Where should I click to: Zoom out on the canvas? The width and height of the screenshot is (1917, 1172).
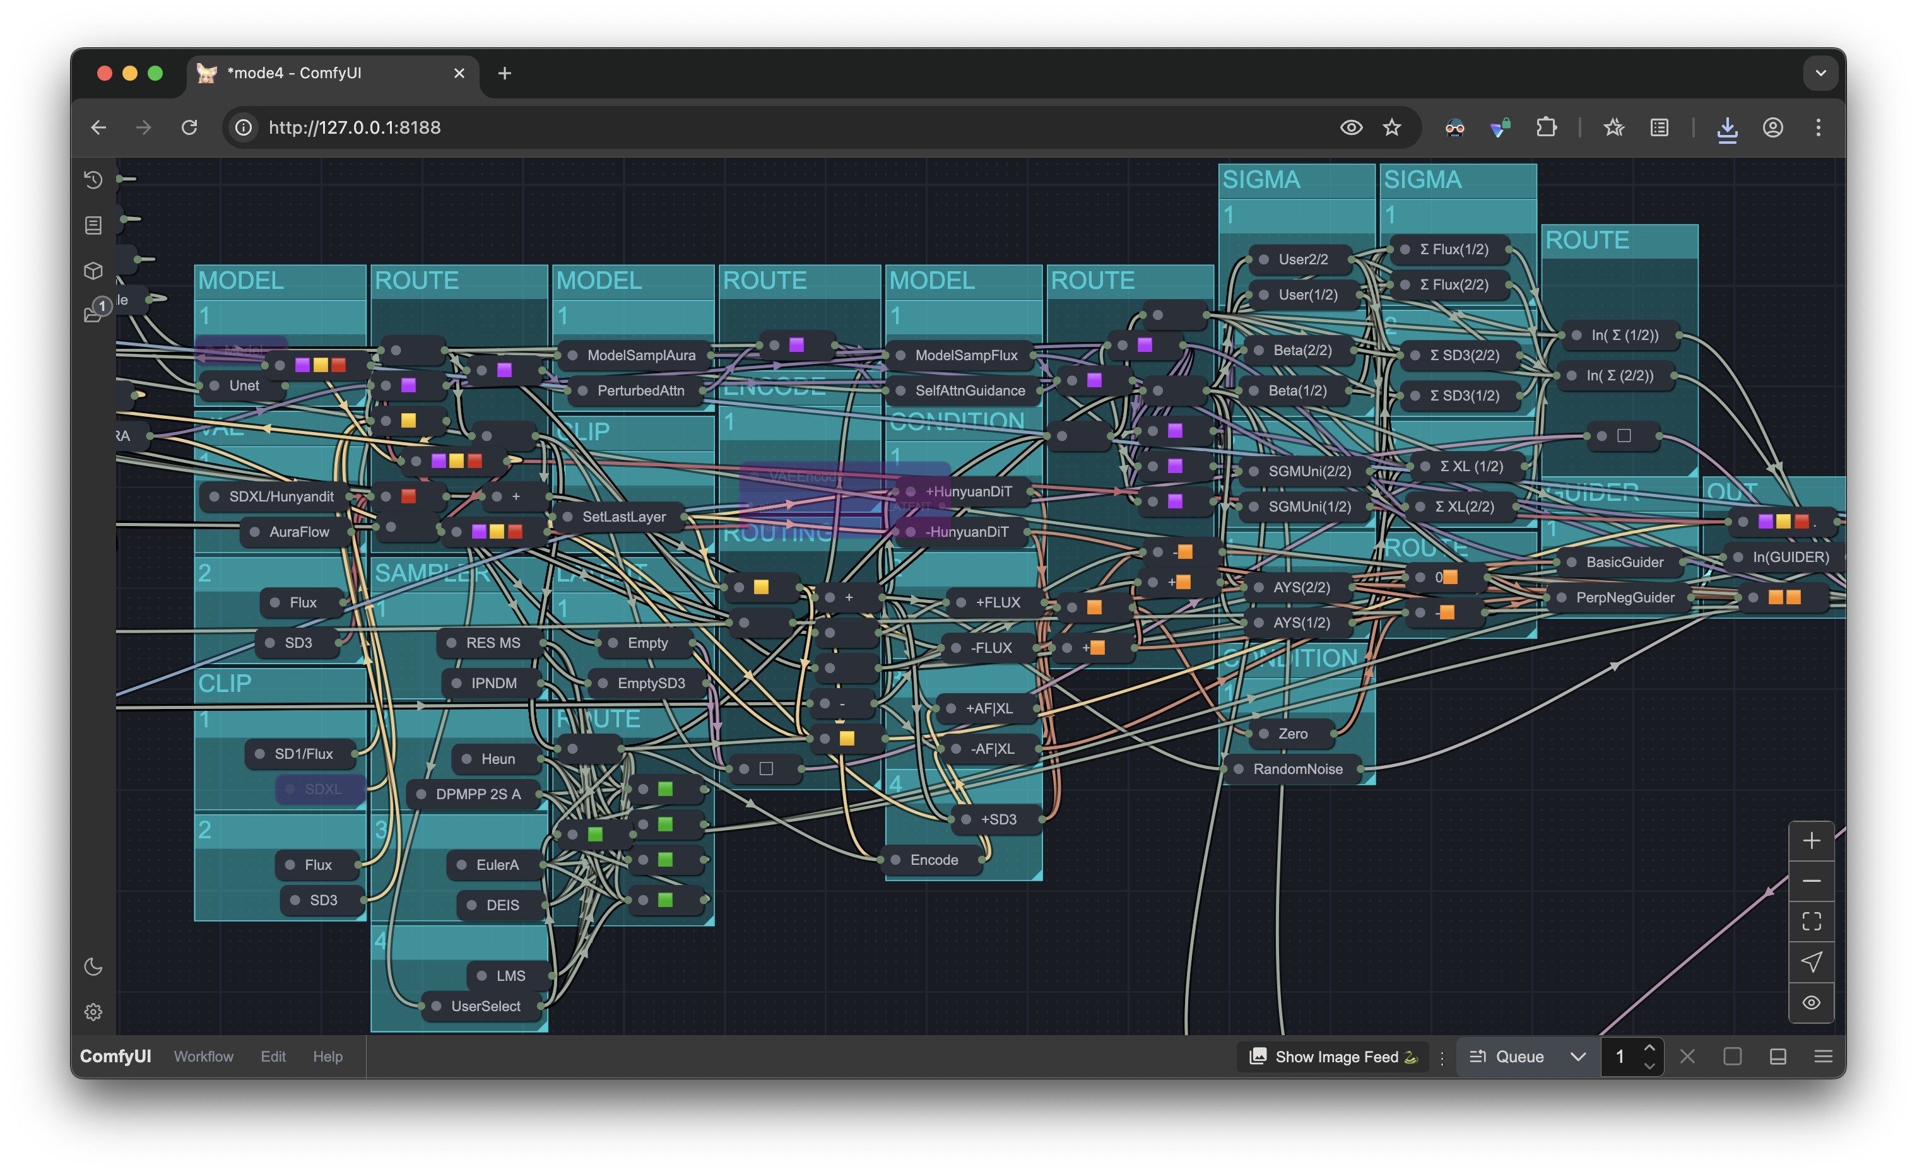pos(1811,881)
